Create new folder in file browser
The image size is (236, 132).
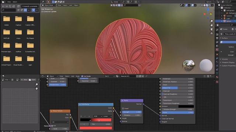[x=18, y=7]
